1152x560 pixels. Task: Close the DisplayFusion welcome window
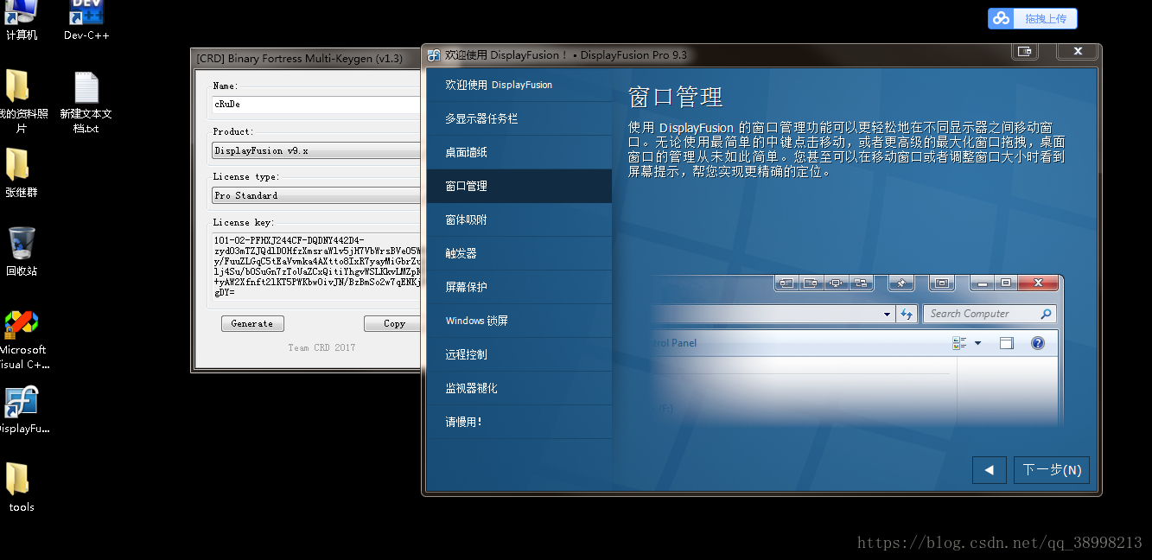pyautogui.click(x=1078, y=52)
